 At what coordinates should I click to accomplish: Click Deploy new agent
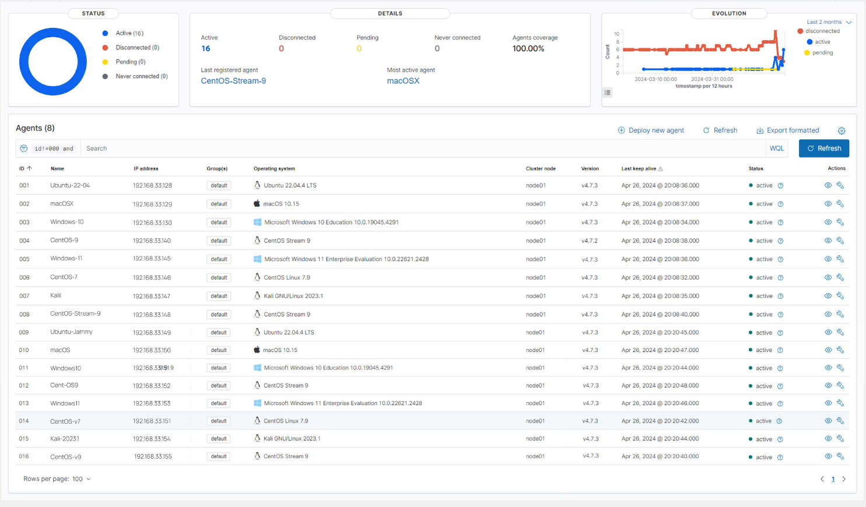click(651, 131)
